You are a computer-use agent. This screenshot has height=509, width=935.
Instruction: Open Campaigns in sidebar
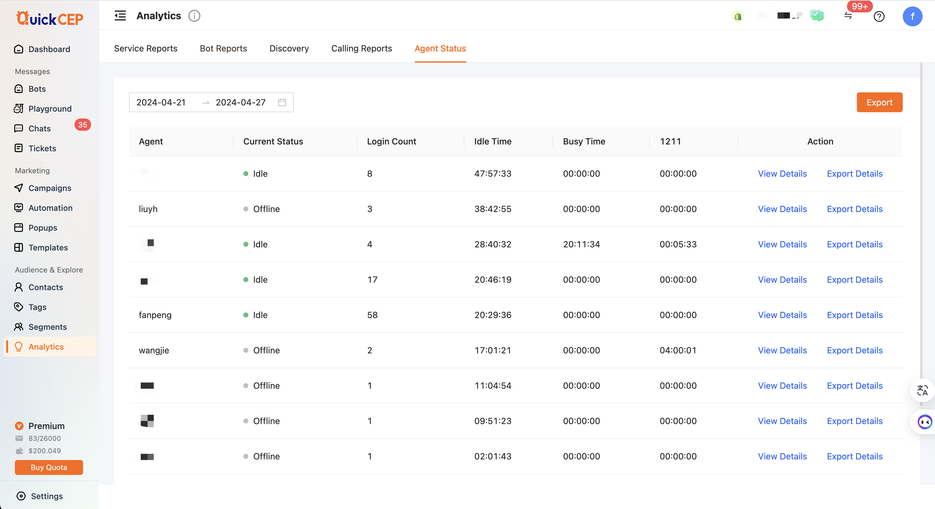pos(50,188)
